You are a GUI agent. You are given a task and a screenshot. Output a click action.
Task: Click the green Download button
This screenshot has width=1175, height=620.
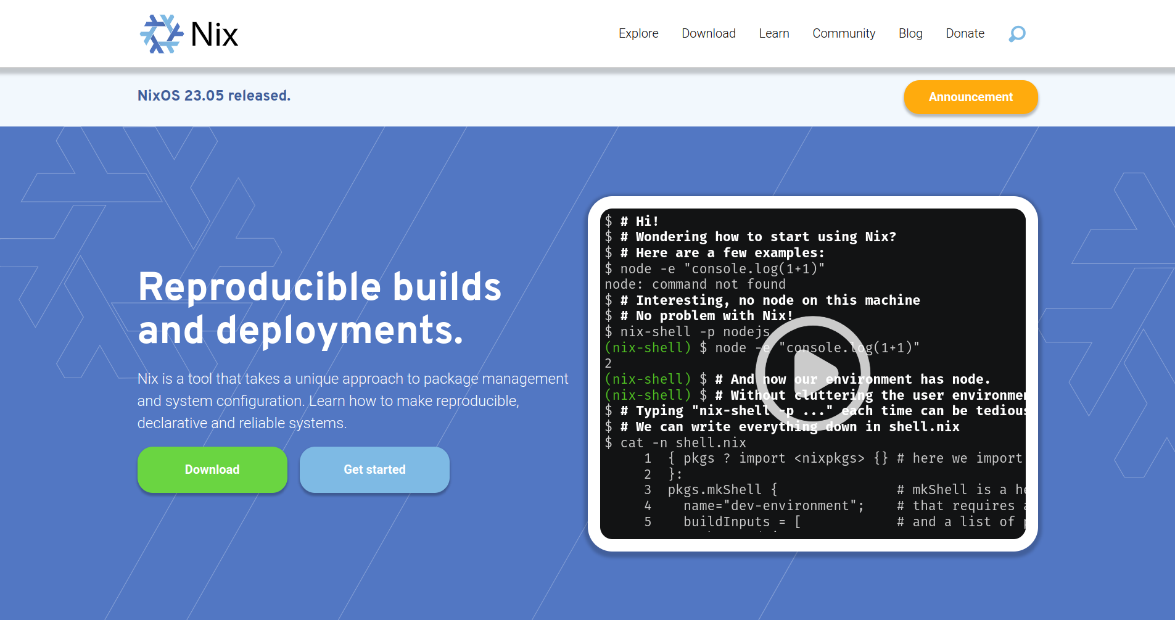[x=212, y=469]
